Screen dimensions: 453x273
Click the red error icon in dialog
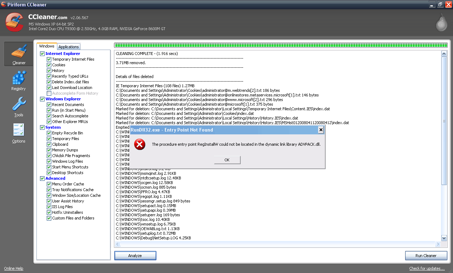click(x=140, y=144)
